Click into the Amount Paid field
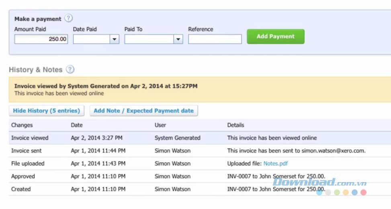This screenshot has width=391, height=209. tap(41, 39)
